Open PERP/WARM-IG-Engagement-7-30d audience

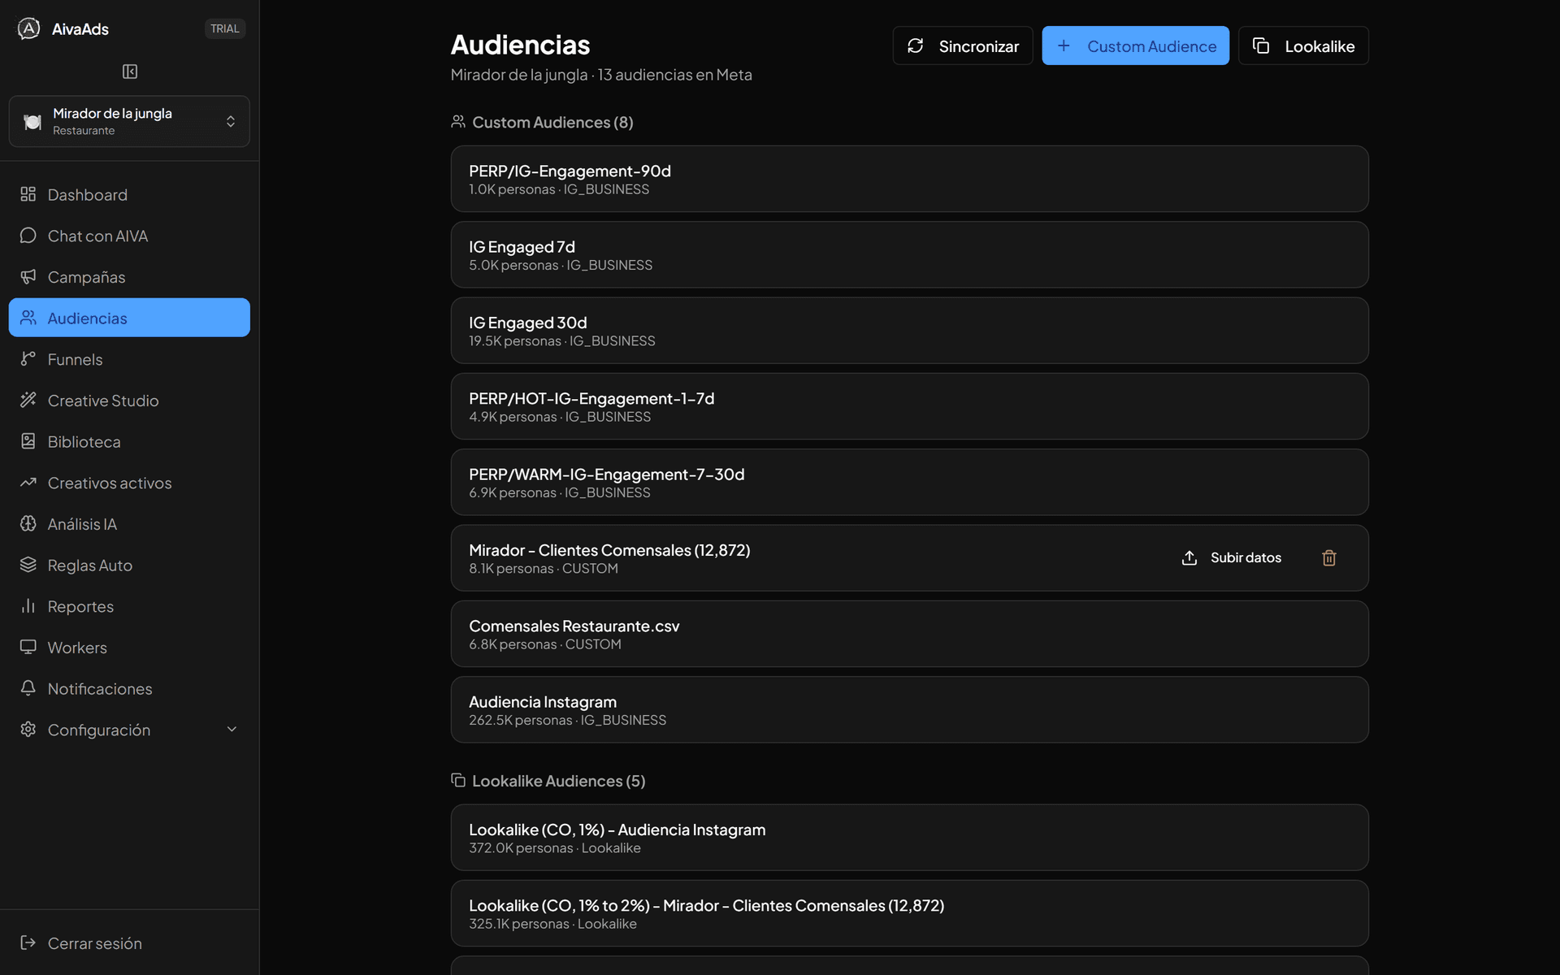909,482
